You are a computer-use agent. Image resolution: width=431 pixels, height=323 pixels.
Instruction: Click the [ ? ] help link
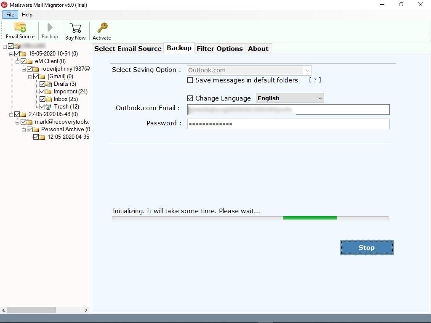point(315,80)
